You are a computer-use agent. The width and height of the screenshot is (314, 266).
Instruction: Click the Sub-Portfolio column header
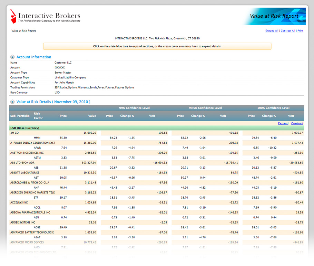pos(20,116)
